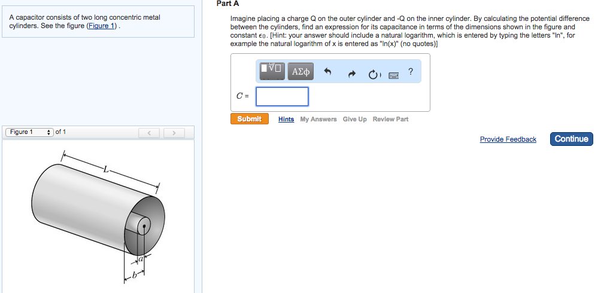Click the reset circular arrow icon
This screenshot has width=607, height=293.
point(374,74)
